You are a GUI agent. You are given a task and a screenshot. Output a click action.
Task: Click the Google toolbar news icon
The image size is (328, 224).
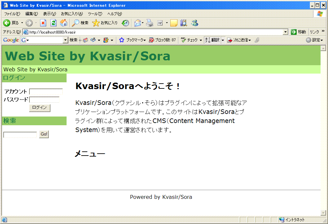pyautogui.click(x=85, y=40)
